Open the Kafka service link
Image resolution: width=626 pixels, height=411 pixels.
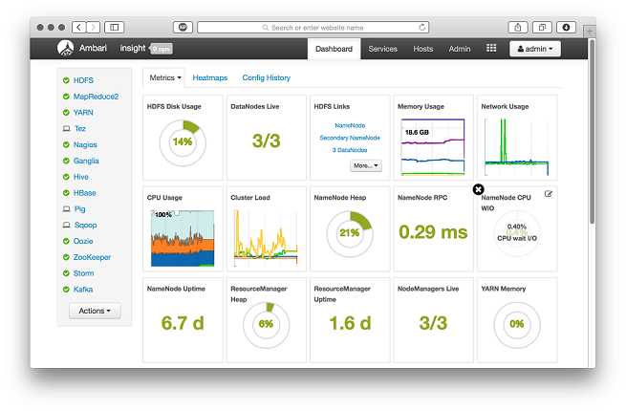83,290
